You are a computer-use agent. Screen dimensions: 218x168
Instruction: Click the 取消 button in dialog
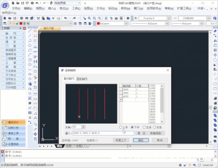click(x=160, y=140)
